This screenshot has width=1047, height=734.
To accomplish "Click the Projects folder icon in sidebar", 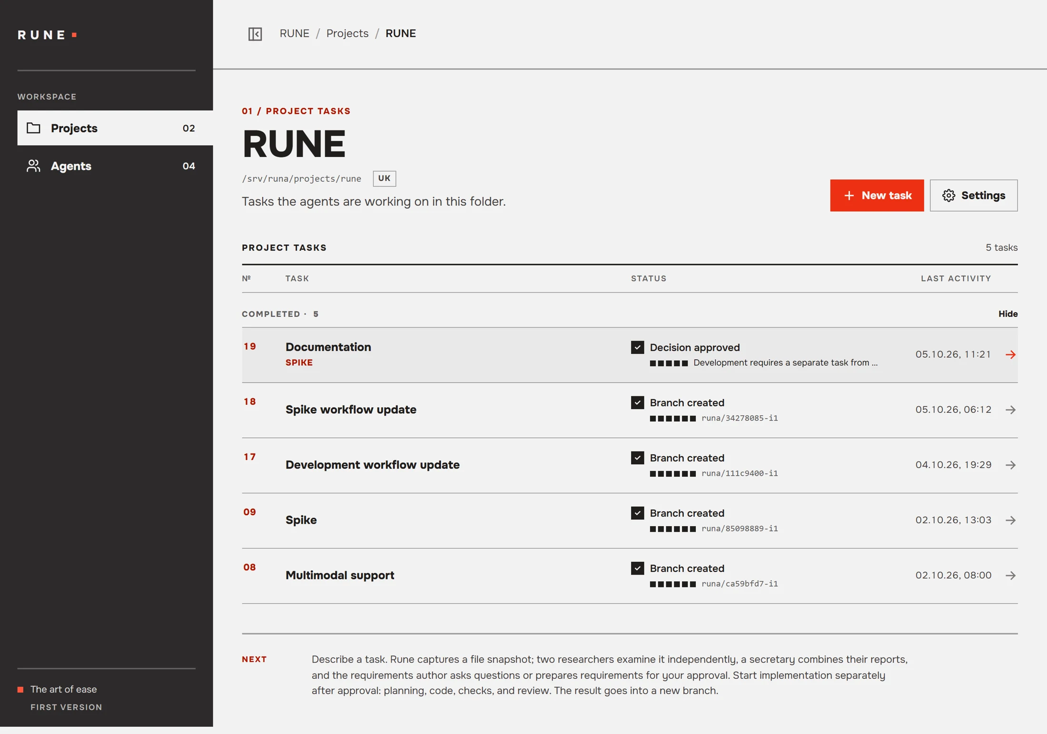I will (x=33, y=128).
